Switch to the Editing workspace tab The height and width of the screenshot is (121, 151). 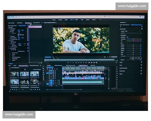point(66,20)
